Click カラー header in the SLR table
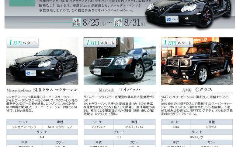The width and height of the screenshot is (236, 147). click(x=60, y=142)
